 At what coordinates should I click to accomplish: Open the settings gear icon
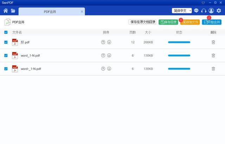click(x=219, y=11)
